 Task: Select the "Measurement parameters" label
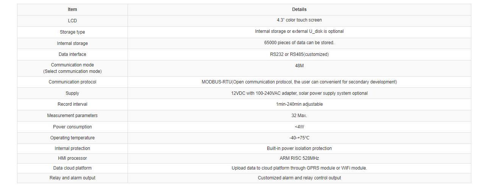[x=72, y=116]
